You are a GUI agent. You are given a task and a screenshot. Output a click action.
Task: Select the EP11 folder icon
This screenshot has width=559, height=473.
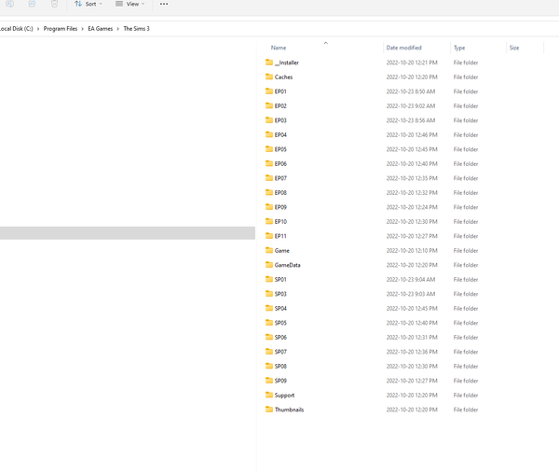click(x=269, y=236)
